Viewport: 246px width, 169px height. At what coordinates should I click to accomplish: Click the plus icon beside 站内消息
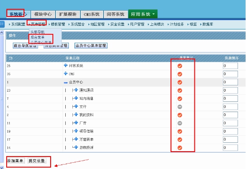coord(76,98)
